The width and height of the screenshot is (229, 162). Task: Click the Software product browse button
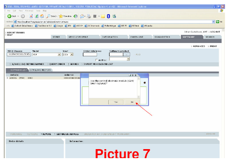pyautogui.click(x=127, y=55)
